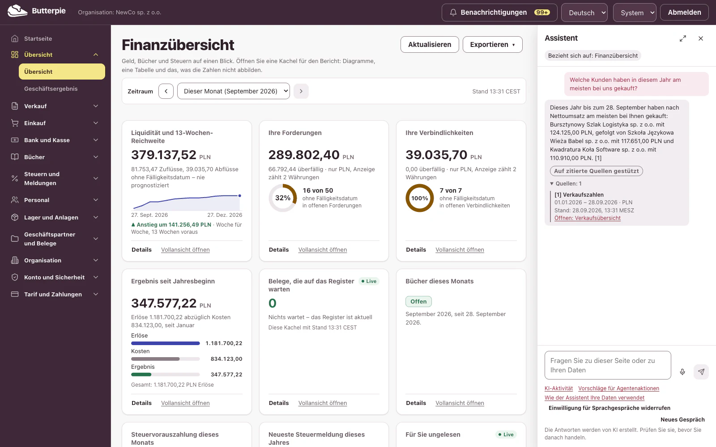The image size is (716, 447).
Task: Click the Bücher book icon
Action: coord(15,157)
